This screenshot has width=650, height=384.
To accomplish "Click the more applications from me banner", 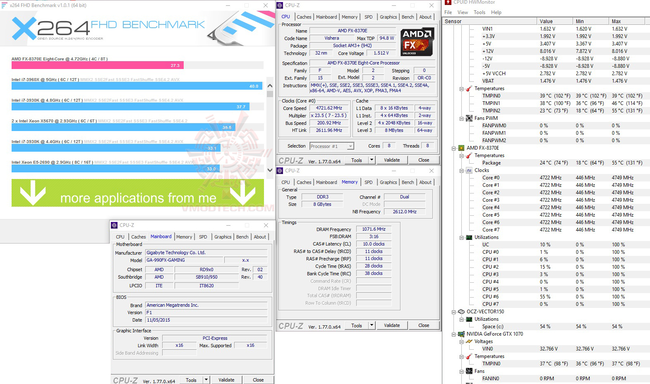I will (138, 193).
